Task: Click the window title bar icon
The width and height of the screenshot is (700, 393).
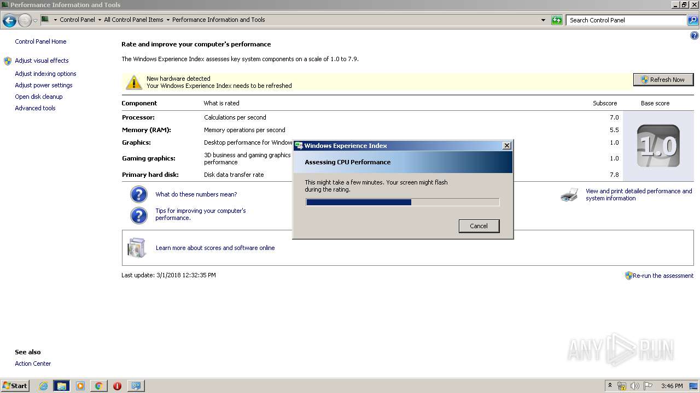Action: [x=5, y=4]
